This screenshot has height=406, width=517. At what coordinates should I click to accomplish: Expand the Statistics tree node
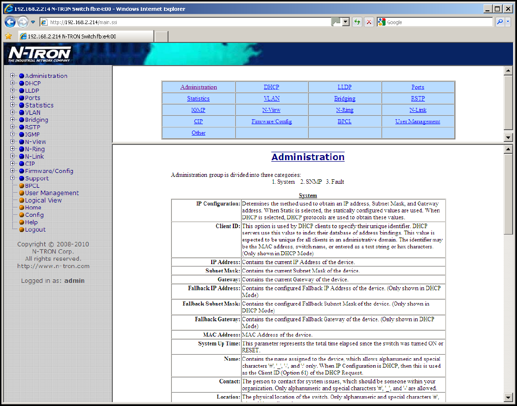[x=12, y=105]
